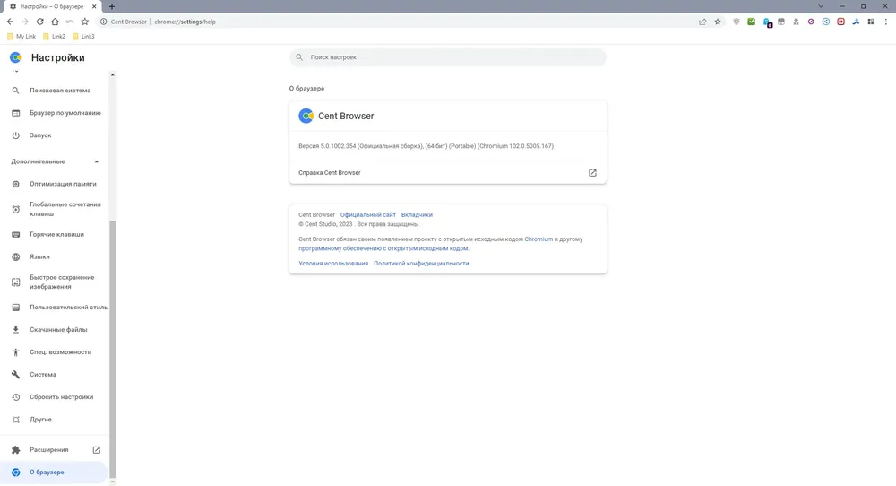Open Политикой конфиденциальности link

pos(421,264)
